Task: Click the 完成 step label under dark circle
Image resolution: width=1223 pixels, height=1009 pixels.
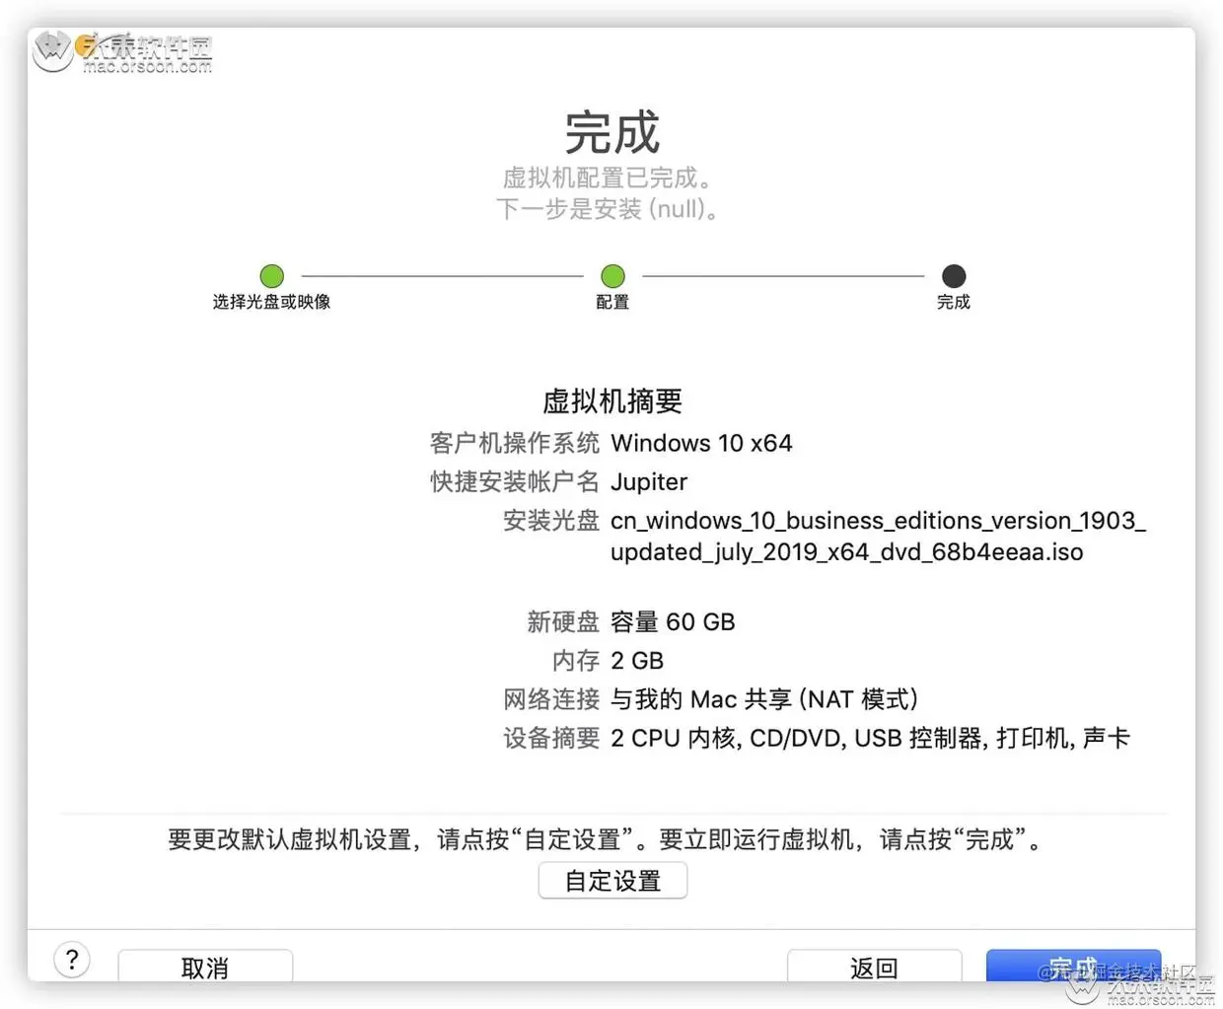Action: point(954,302)
